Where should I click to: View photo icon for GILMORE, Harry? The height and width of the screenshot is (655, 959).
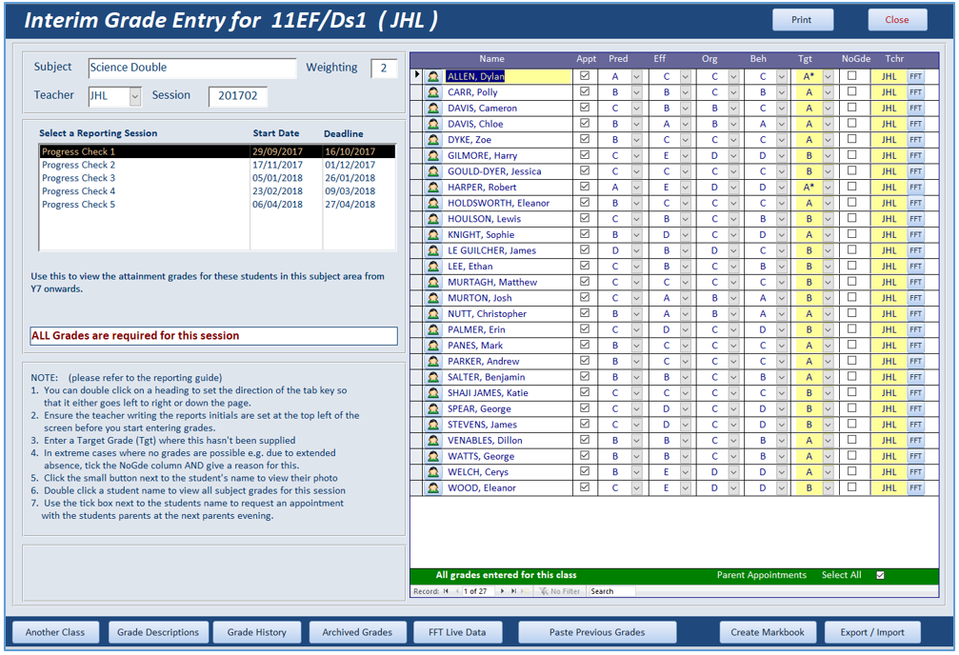[433, 156]
